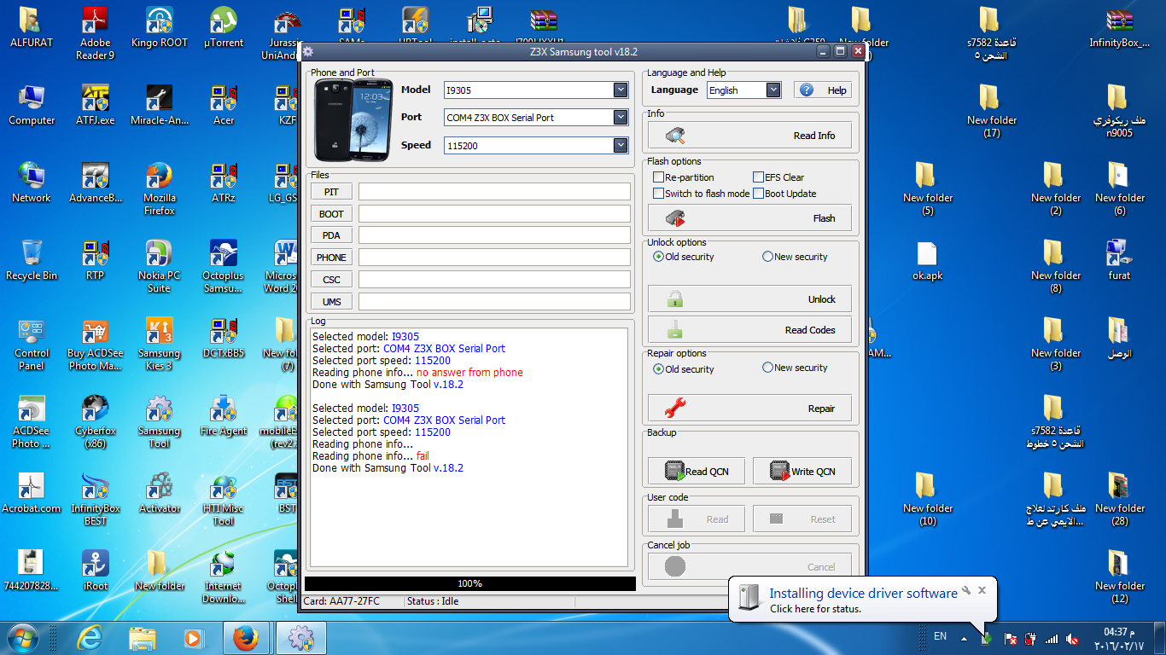Open the iRoot desktop icon
The image size is (1166, 655).
pos(95,571)
